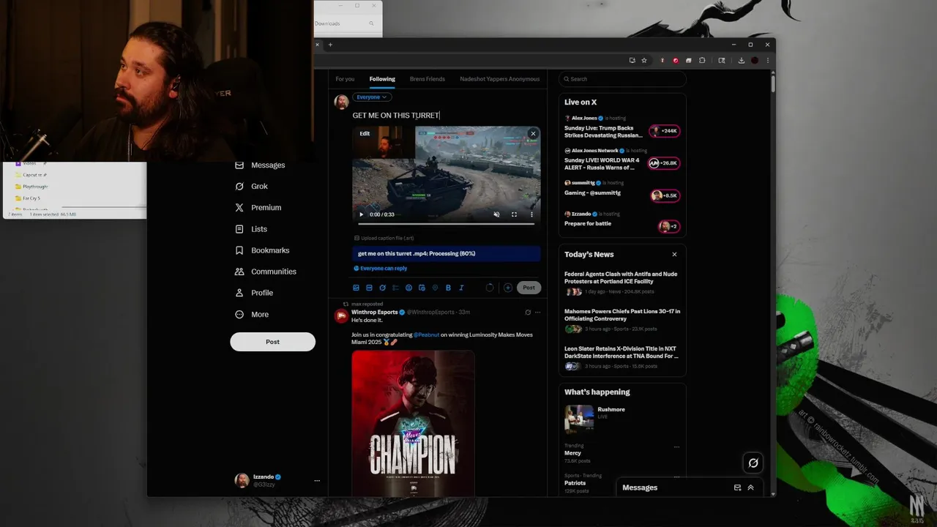Open new message from Messages drawer
Image resolution: width=937 pixels, height=527 pixels.
click(x=737, y=487)
